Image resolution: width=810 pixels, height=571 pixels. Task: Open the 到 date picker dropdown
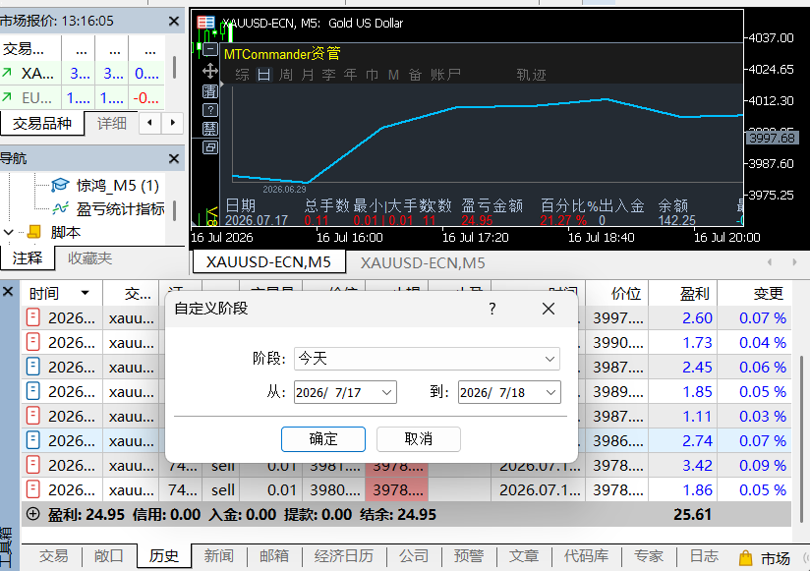(x=550, y=392)
